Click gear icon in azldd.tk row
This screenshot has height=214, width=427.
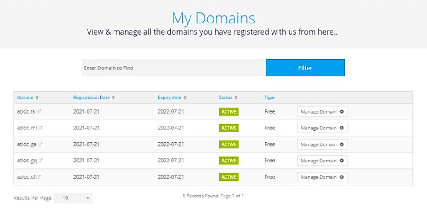(342, 112)
